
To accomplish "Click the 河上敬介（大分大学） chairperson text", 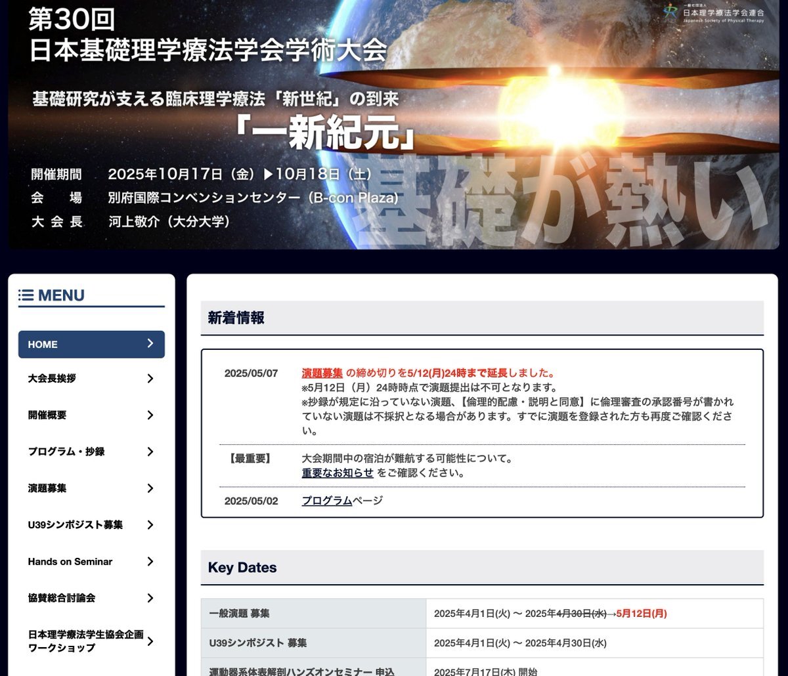I will point(169,222).
